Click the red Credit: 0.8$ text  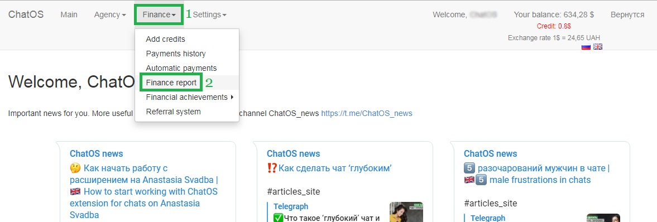point(554,26)
